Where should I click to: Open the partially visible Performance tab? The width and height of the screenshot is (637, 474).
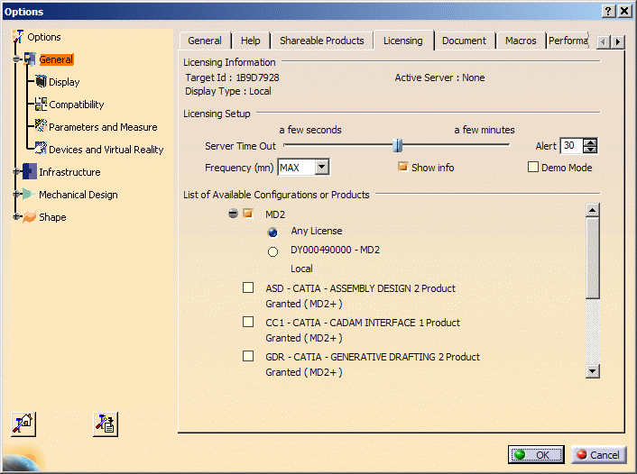point(568,41)
